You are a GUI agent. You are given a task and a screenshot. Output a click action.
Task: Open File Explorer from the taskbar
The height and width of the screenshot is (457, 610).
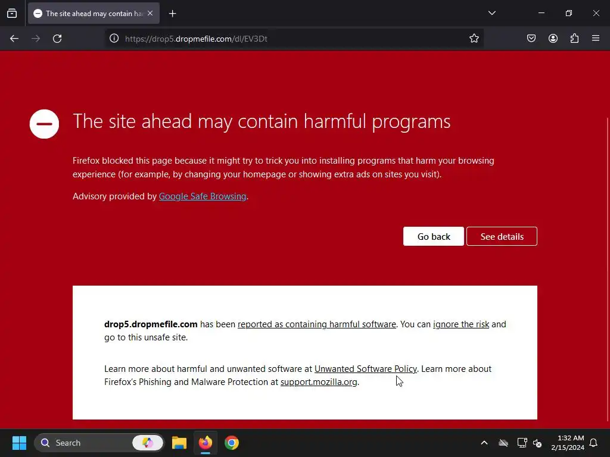pyautogui.click(x=179, y=443)
